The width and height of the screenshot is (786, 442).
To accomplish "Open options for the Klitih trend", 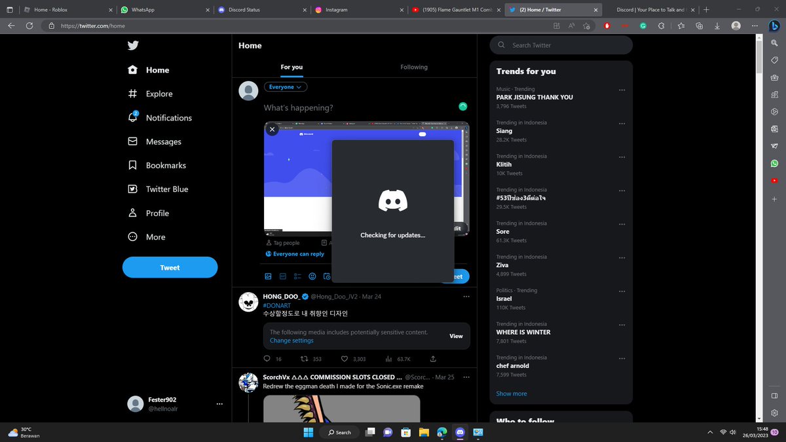I will click(622, 157).
